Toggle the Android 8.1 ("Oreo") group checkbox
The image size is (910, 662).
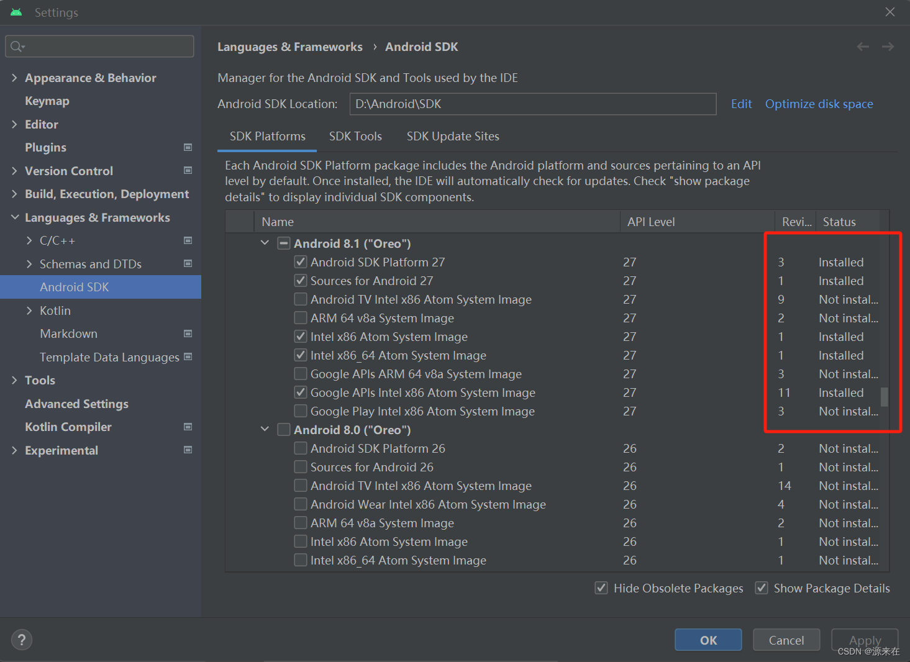click(284, 243)
